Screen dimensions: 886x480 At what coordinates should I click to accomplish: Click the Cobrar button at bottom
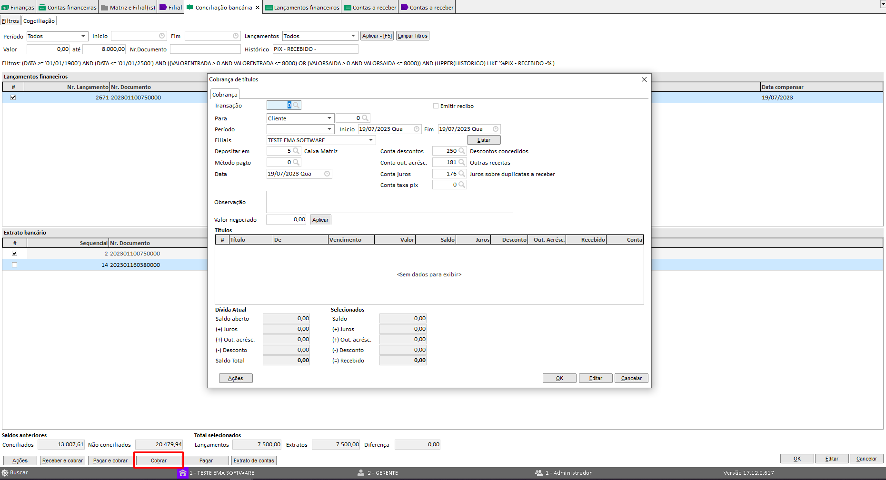(159, 460)
